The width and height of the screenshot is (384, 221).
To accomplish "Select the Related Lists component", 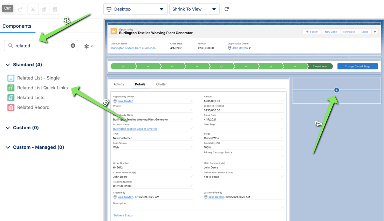I will 30,98.
